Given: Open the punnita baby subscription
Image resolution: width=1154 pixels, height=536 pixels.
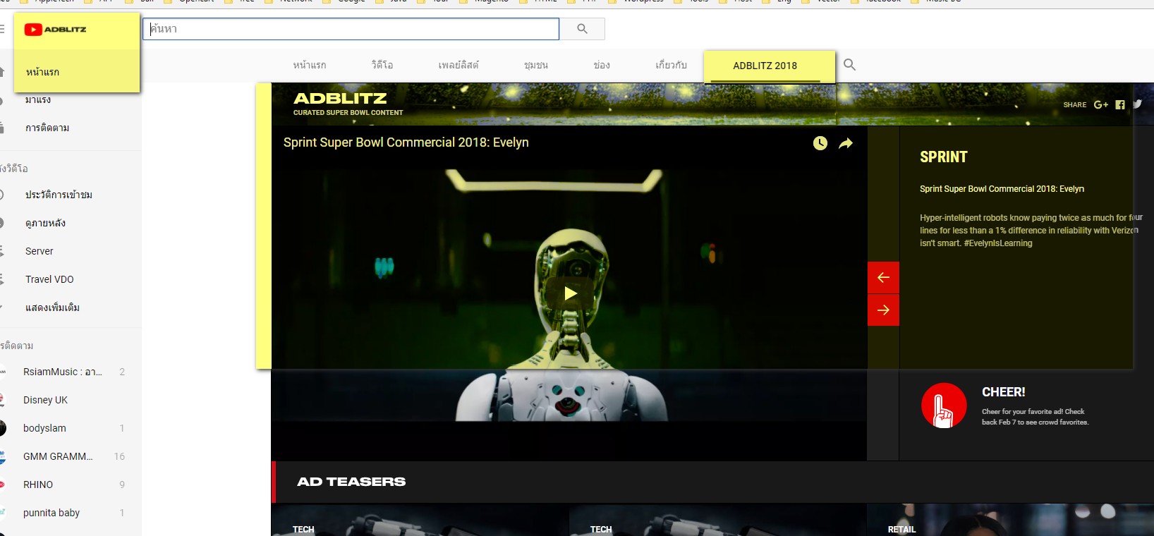Looking at the screenshot, I should tap(51, 513).
